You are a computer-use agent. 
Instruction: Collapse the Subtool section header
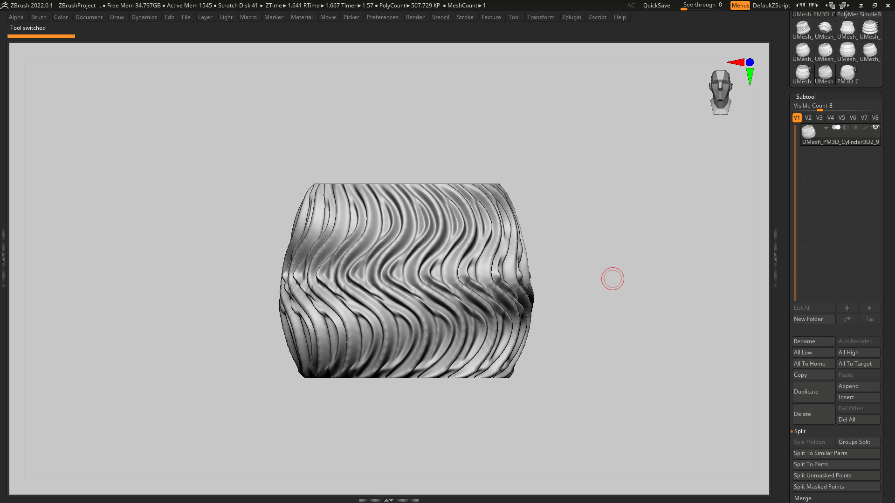805,97
